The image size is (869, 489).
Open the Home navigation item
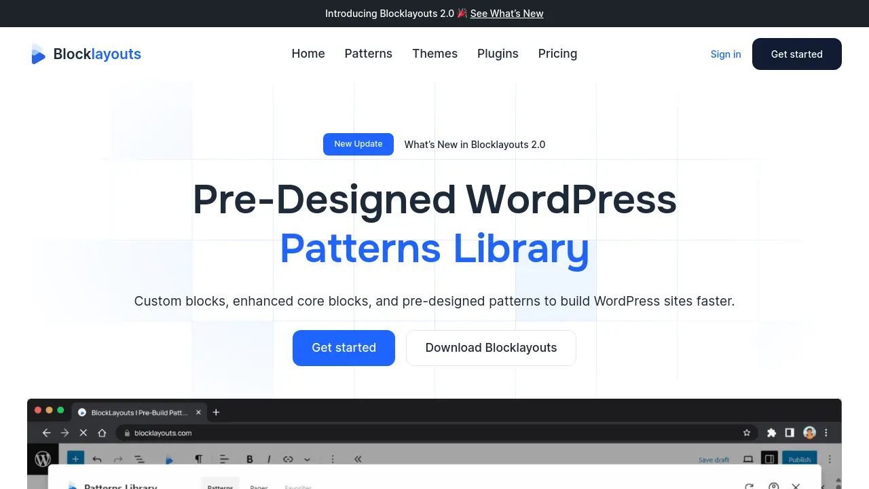(308, 54)
